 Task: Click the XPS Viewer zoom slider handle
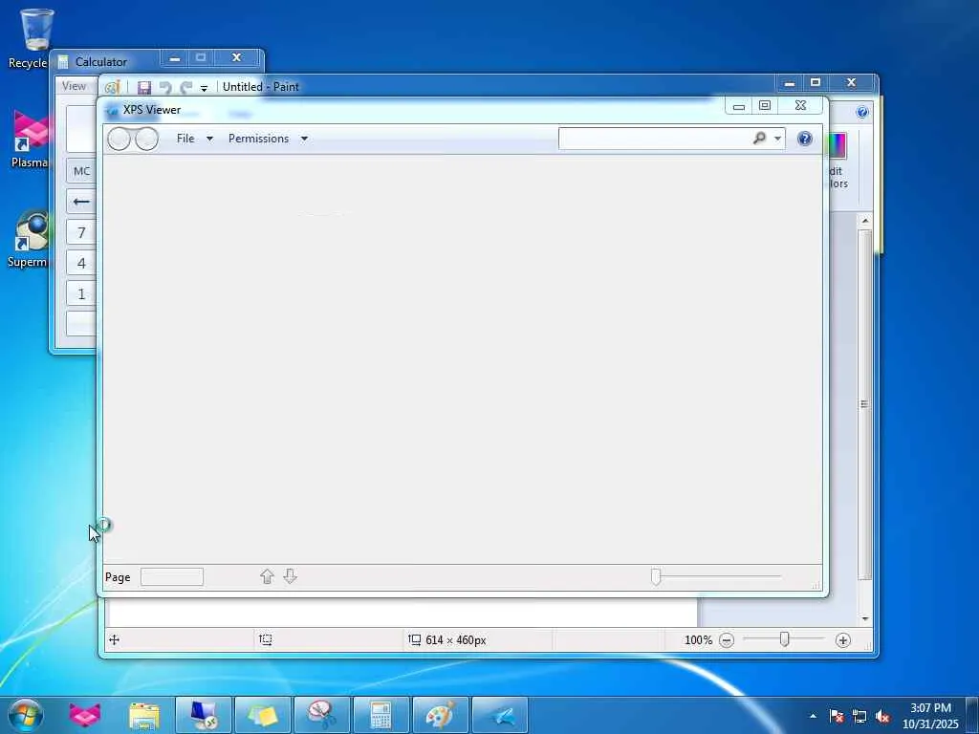tap(656, 576)
